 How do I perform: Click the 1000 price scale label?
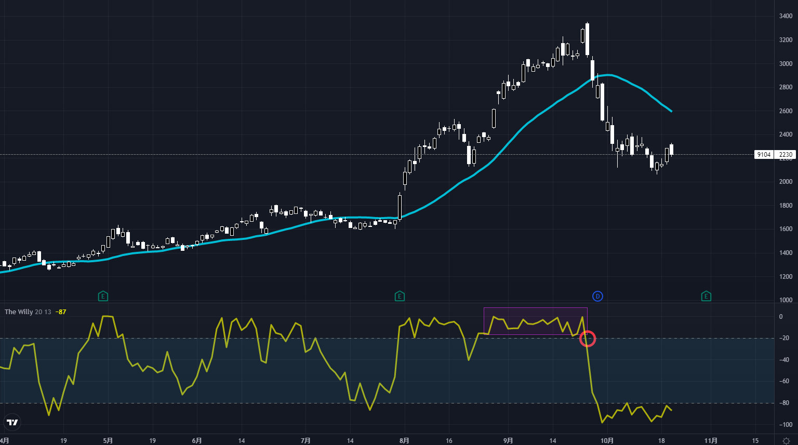point(786,300)
